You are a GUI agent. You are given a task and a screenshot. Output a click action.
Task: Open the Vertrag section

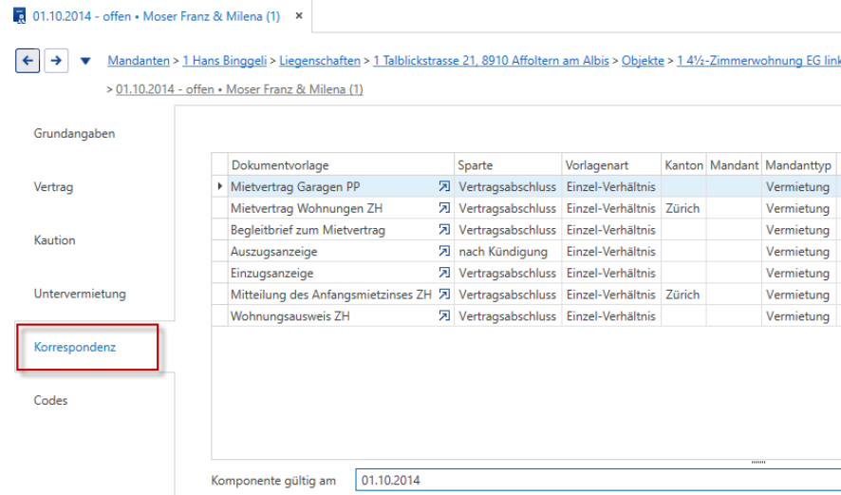pos(53,187)
